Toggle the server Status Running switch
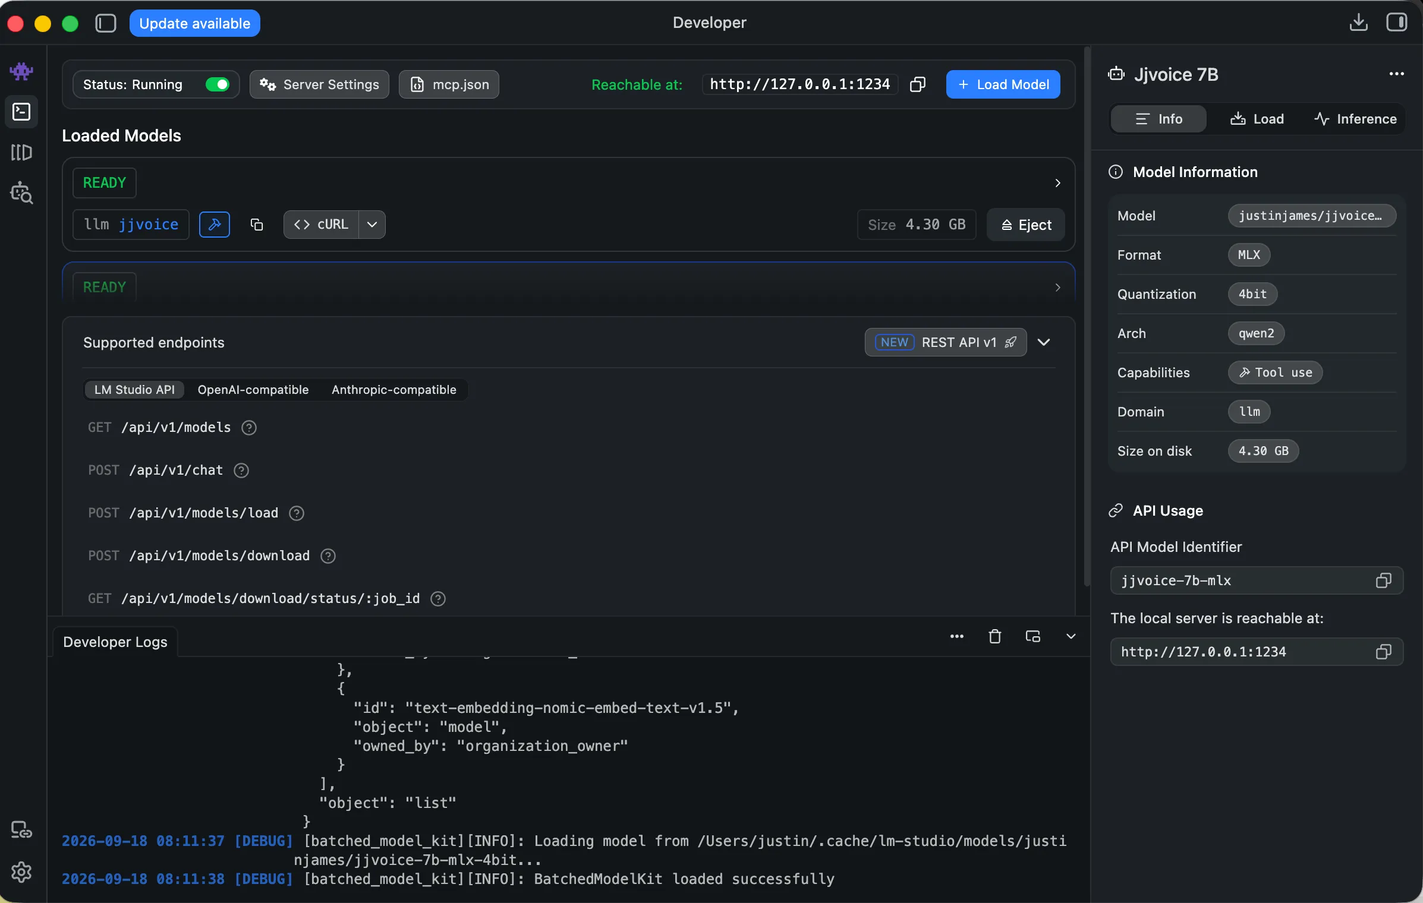This screenshot has width=1423, height=903. (218, 84)
